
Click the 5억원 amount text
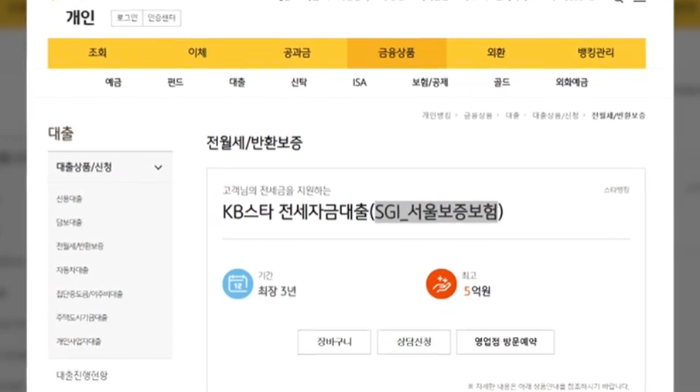tap(477, 291)
